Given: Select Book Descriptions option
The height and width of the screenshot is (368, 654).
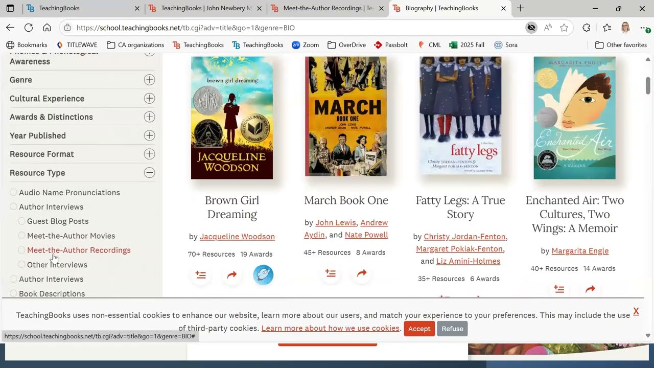Looking at the screenshot, I should tap(13, 293).
